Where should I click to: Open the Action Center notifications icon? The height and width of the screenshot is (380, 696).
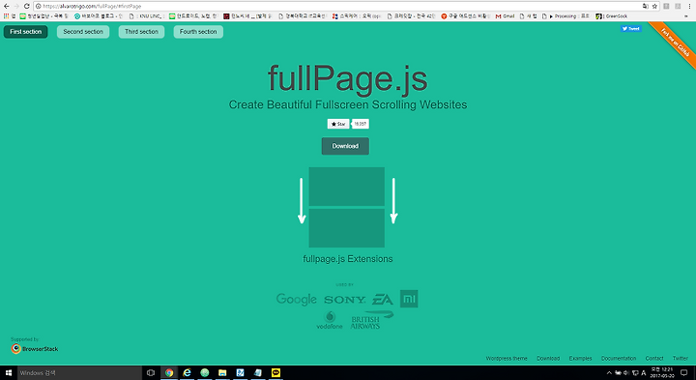click(x=684, y=373)
